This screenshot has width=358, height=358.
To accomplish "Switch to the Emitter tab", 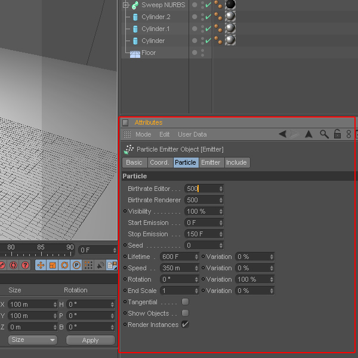I will click(211, 162).
